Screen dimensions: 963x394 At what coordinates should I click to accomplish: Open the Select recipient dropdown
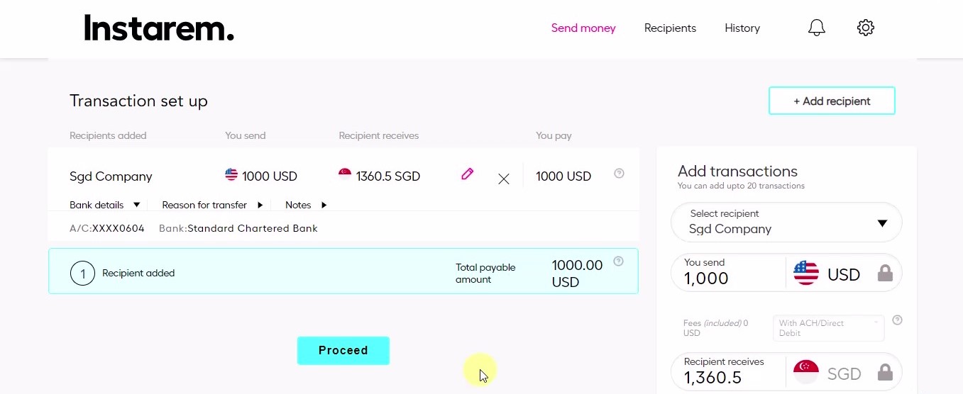tap(786, 223)
